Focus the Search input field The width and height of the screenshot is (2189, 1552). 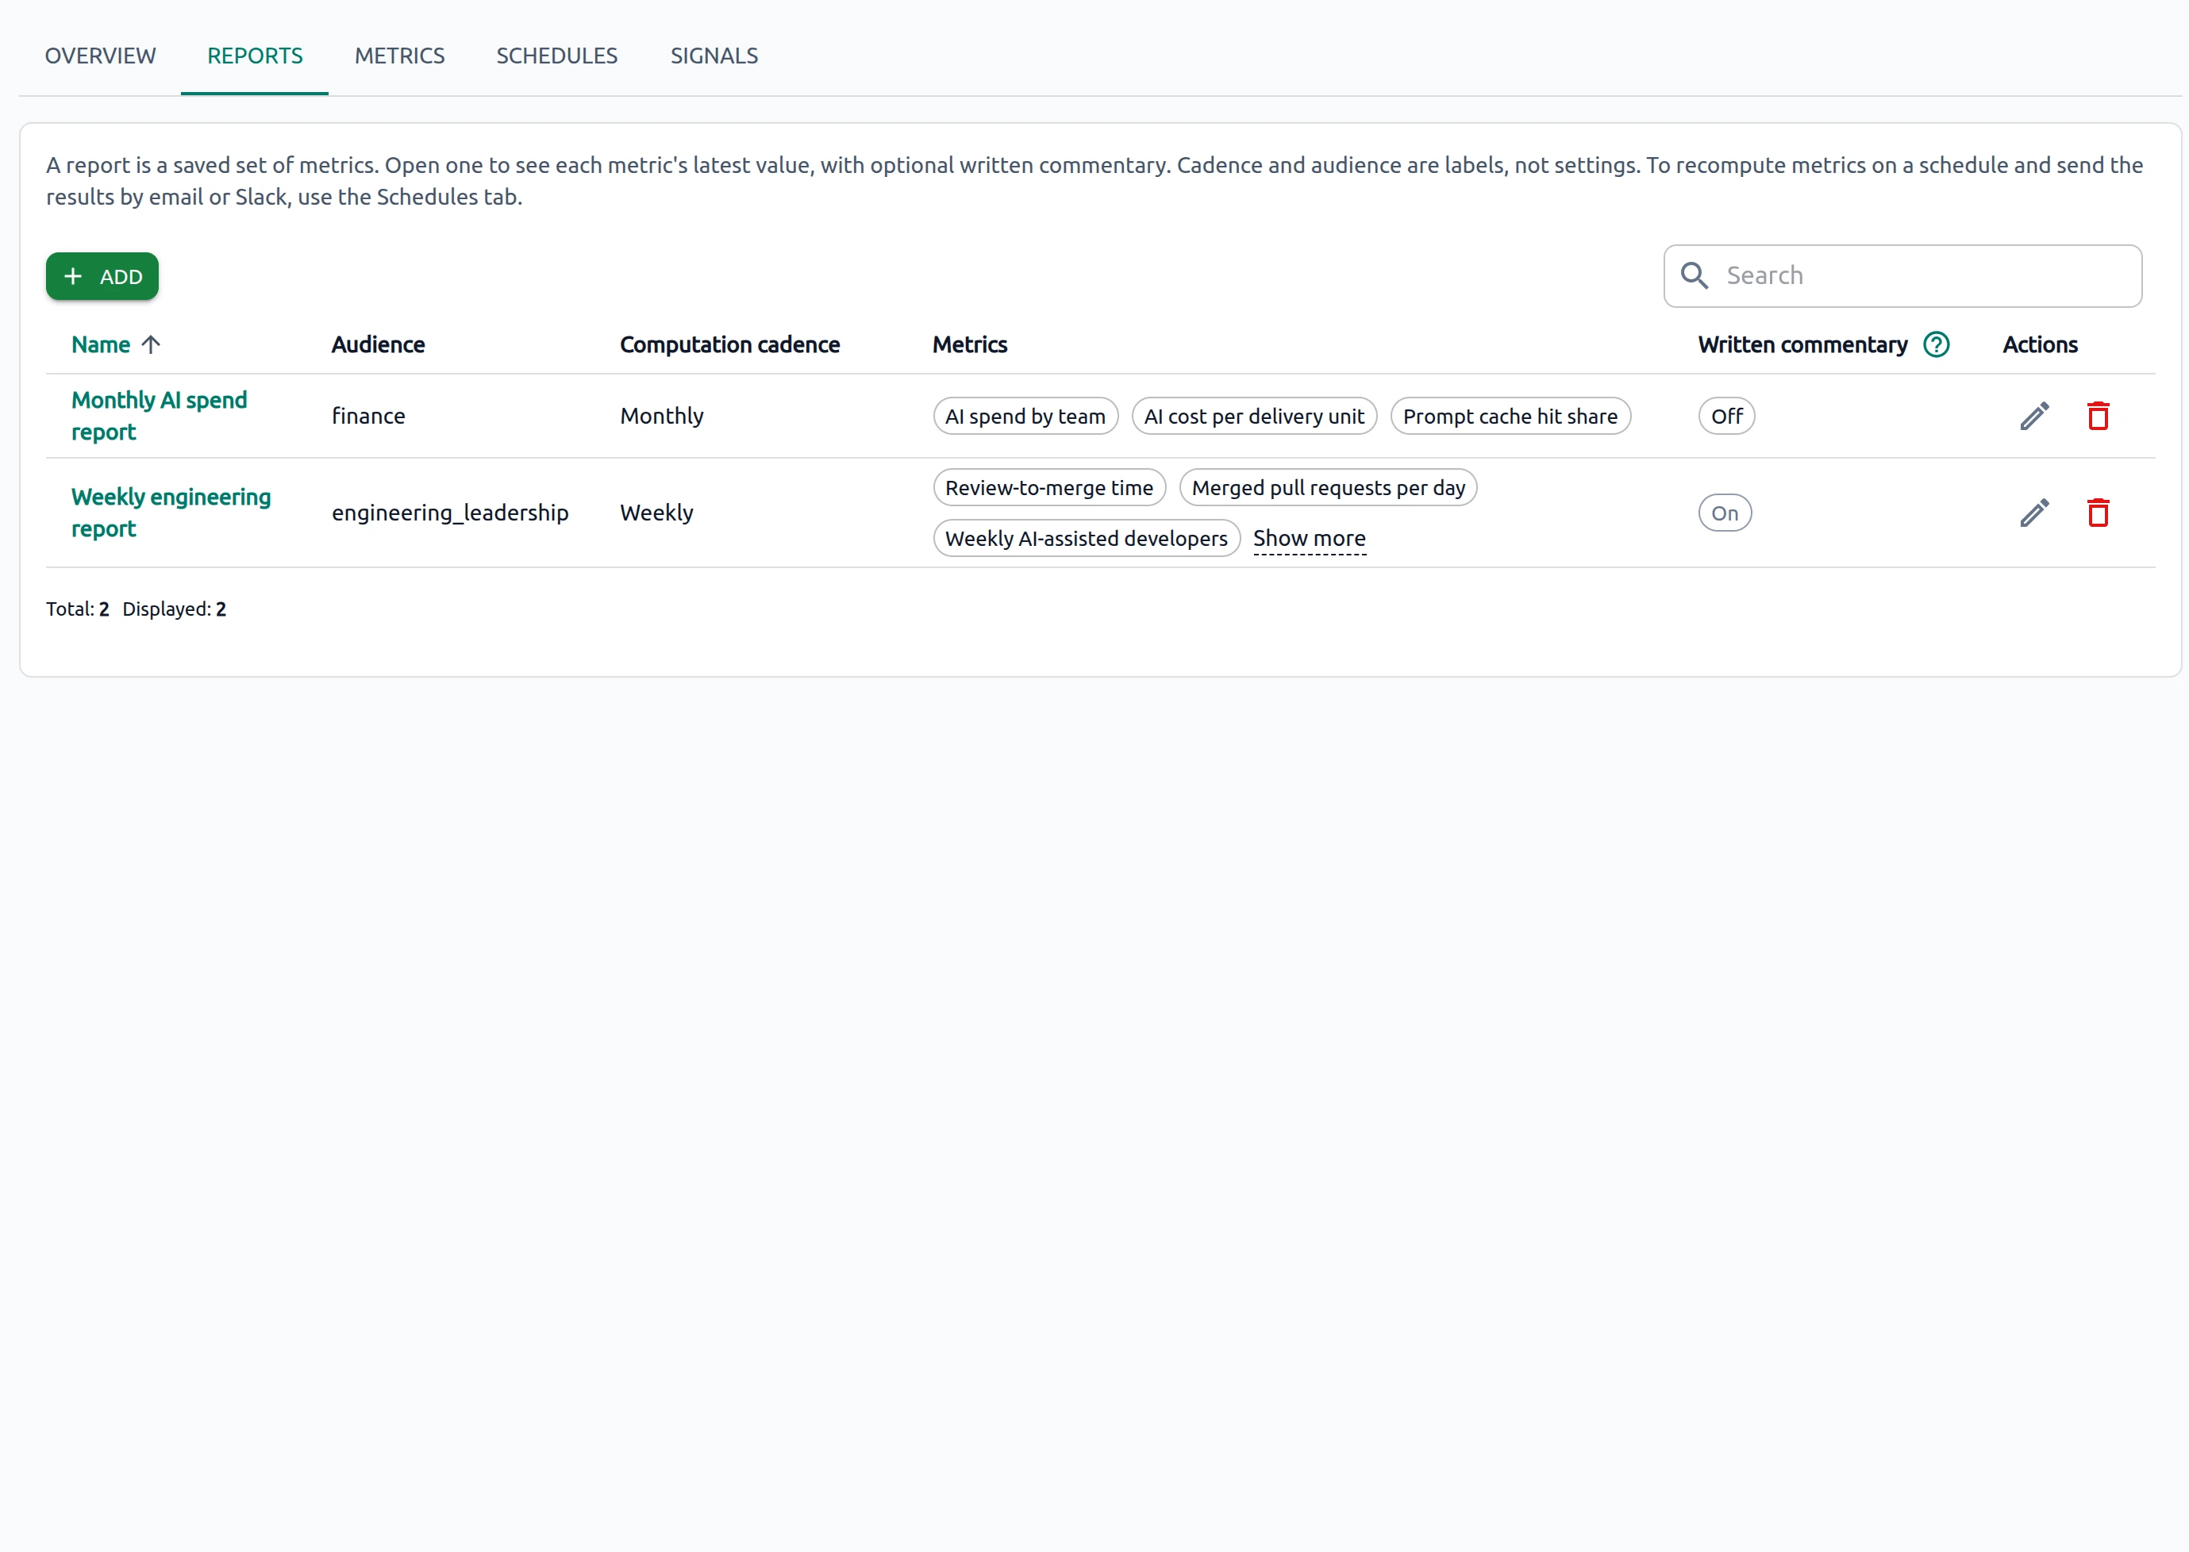click(1902, 275)
